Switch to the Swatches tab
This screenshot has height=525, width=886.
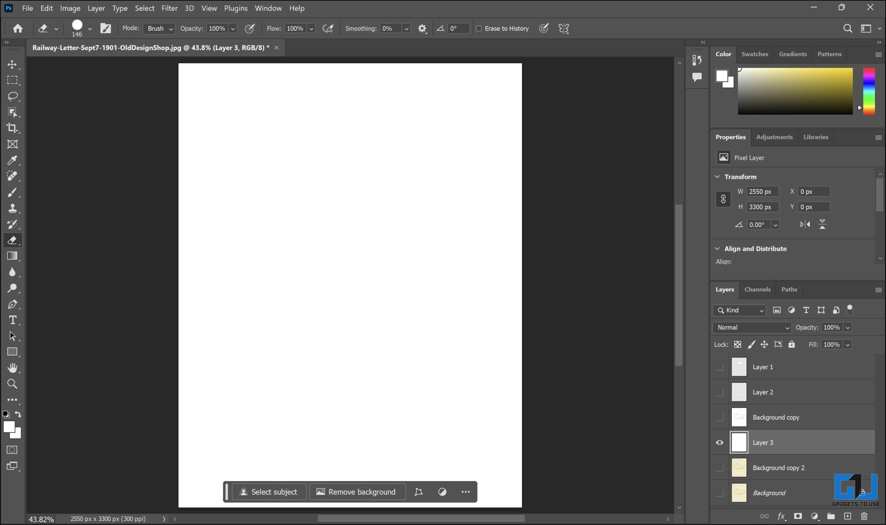pos(754,54)
